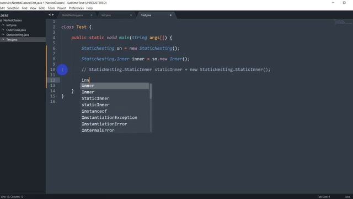
Task: Open the Goto menu
Action: pyautogui.click(x=42, y=8)
